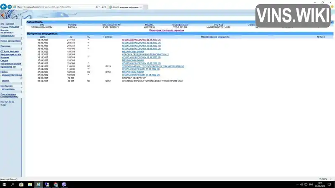Open the Chrome icon in taskbar

56,185
